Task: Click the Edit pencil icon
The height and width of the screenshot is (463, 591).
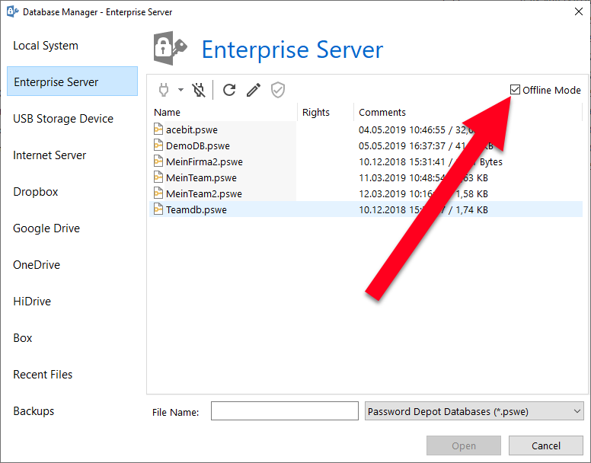Action: point(254,90)
